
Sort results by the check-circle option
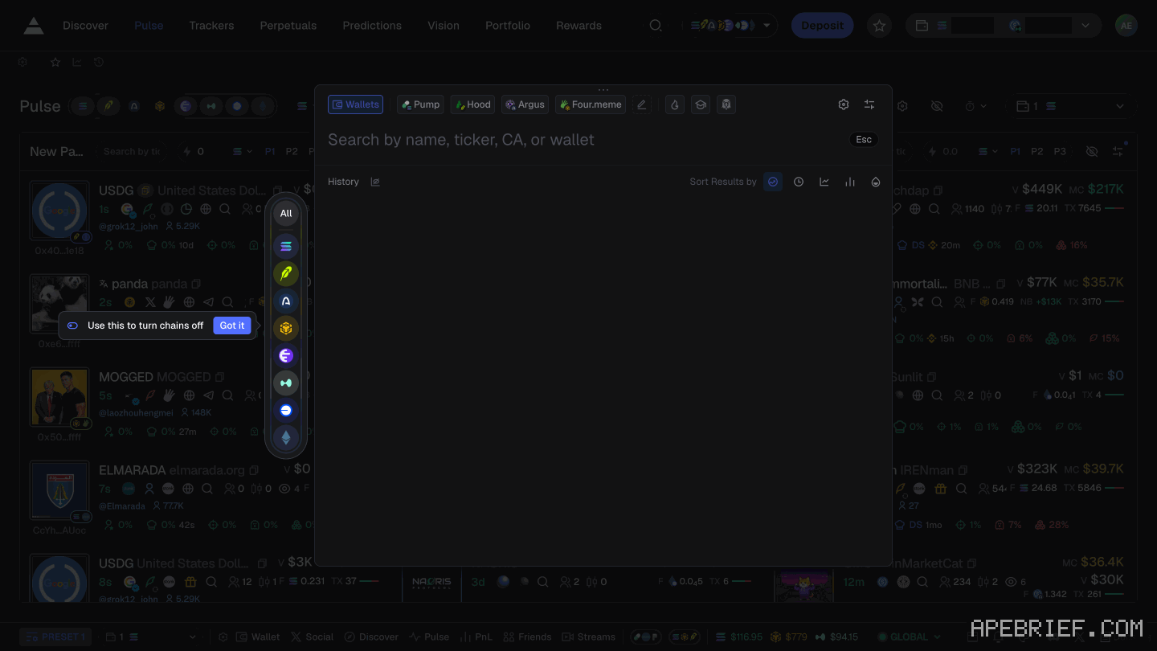coord(773,182)
